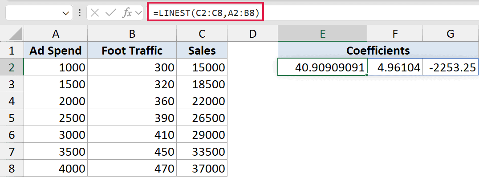This screenshot has width=479, height=177.
Task: Open Insert Function via the fx icon
Action: click(x=127, y=13)
